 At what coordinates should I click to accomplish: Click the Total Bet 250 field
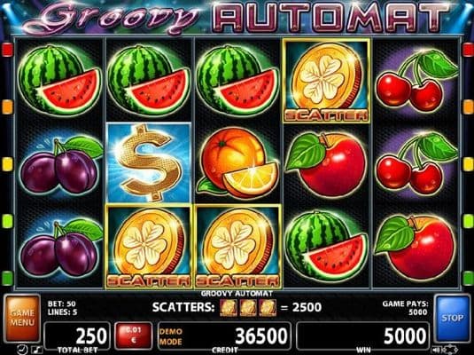point(77,335)
